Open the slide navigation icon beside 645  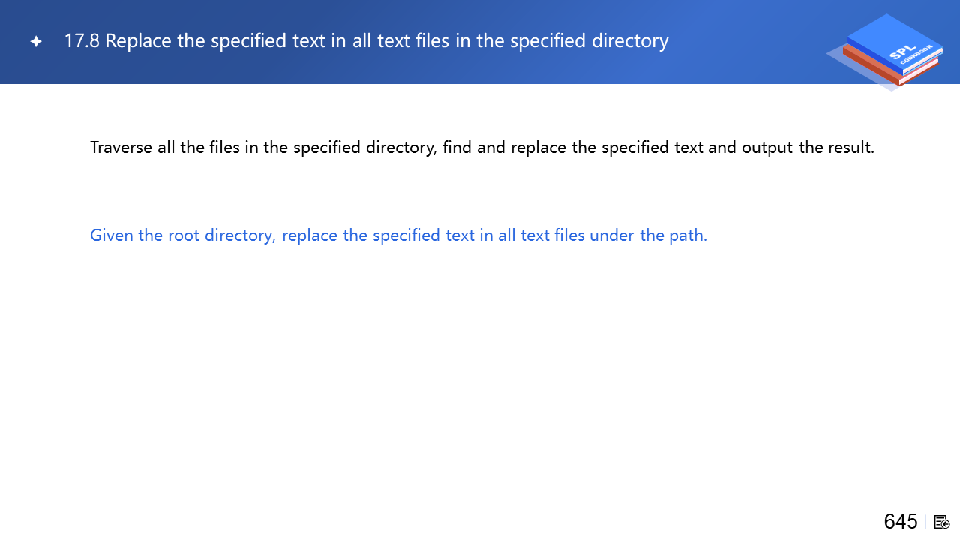click(x=942, y=522)
